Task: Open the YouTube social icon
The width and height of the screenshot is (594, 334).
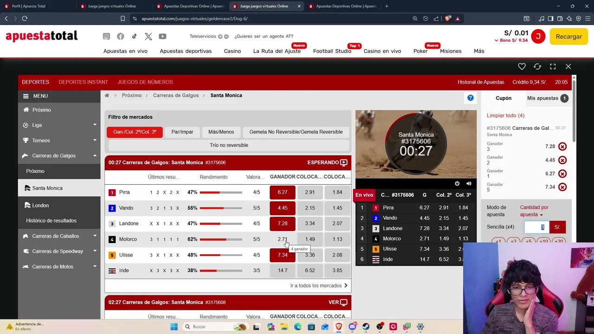Action: click(x=162, y=36)
